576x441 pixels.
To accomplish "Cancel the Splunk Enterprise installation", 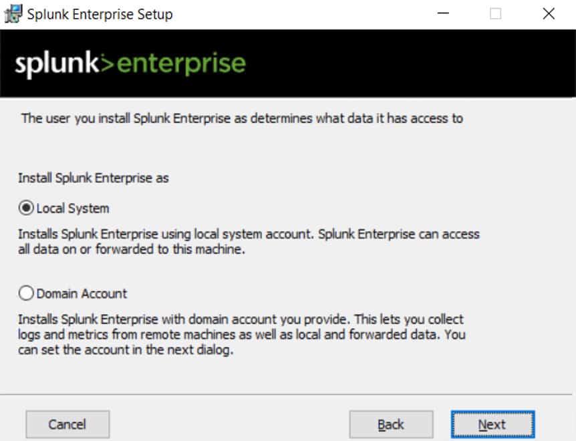I will [x=67, y=424].
